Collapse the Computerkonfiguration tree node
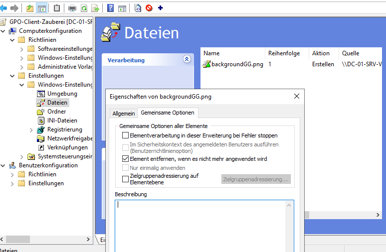The width and height of the screenshot is (386, 252). click(x=3, y=31)
